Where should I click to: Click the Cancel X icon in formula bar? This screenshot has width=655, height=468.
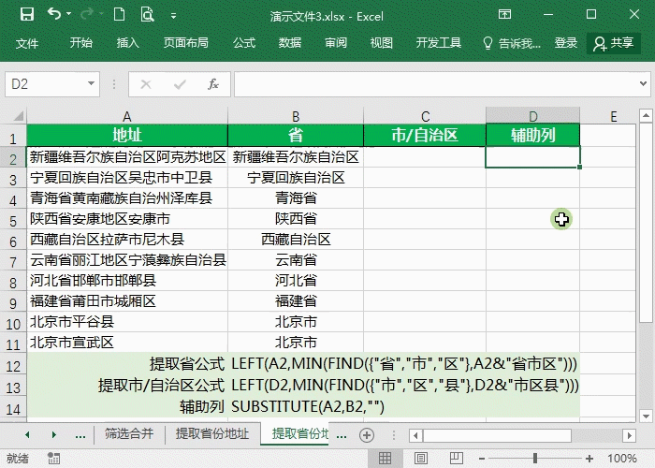tap(146, 84)
